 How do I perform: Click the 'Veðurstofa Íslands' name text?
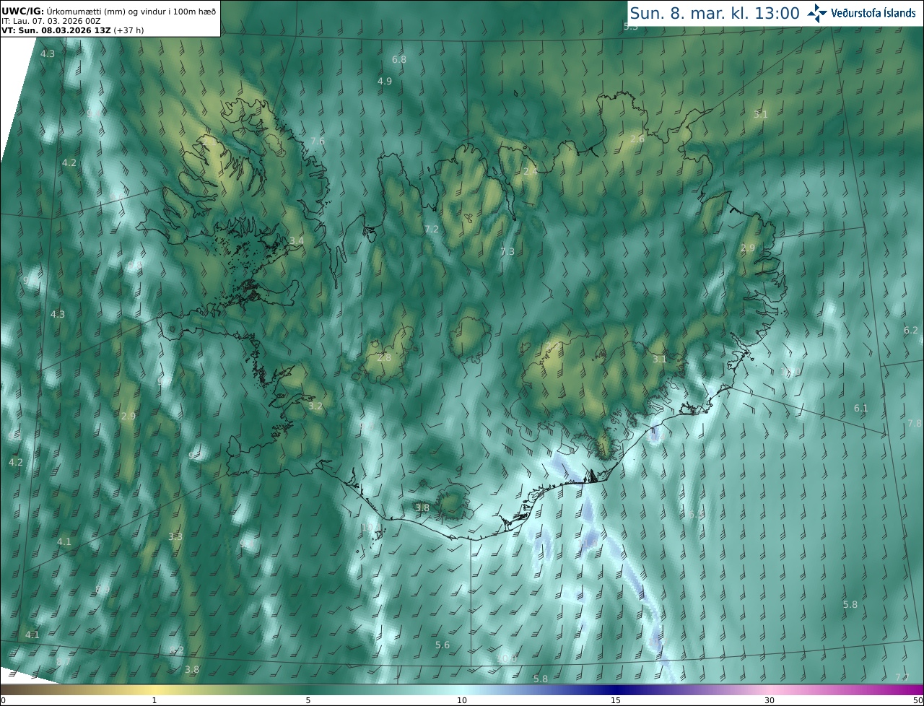pos(873,13)
